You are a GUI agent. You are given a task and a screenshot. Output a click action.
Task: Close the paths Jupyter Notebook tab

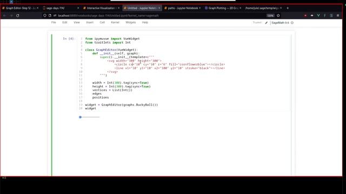click(200, 8)
